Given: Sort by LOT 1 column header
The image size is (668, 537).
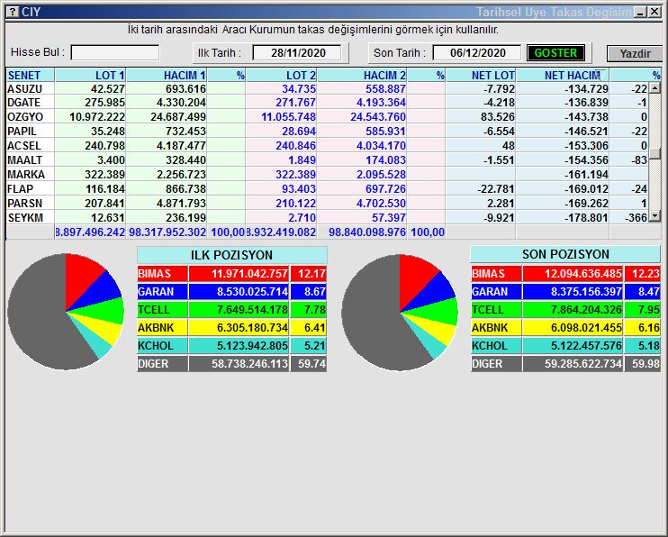Looking at the screenshot, I should (x=90, y=75).
